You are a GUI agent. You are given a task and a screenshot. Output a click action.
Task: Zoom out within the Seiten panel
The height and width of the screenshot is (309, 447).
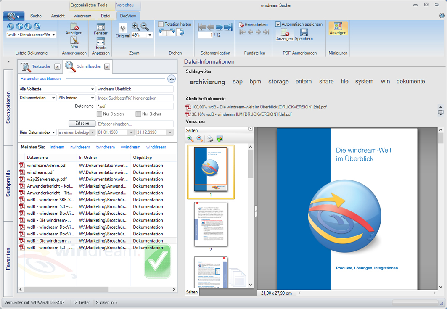(x=200, y=139)
